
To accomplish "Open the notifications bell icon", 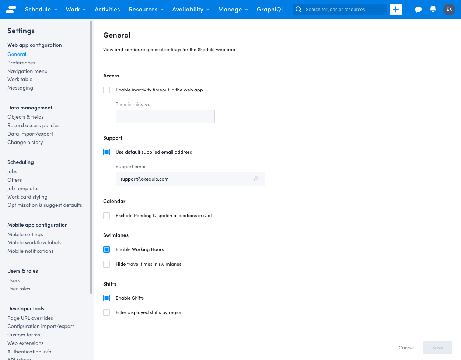I will click(x=433, y=10).
